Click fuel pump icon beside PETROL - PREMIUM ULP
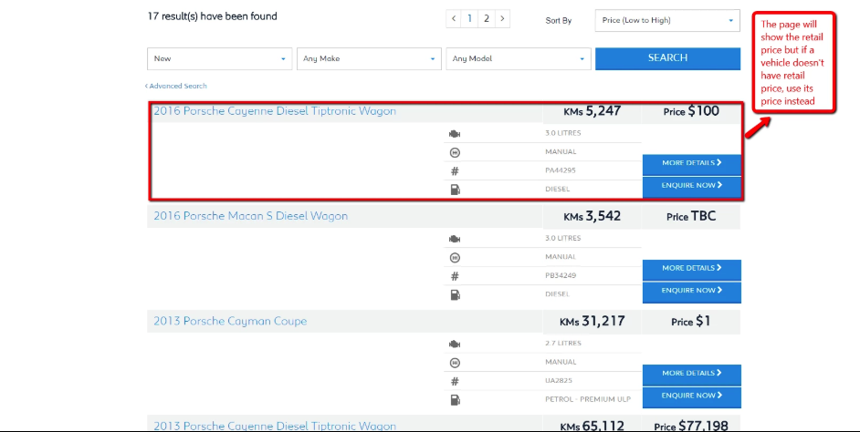The image size is (860, 432). tap(455, 400)
